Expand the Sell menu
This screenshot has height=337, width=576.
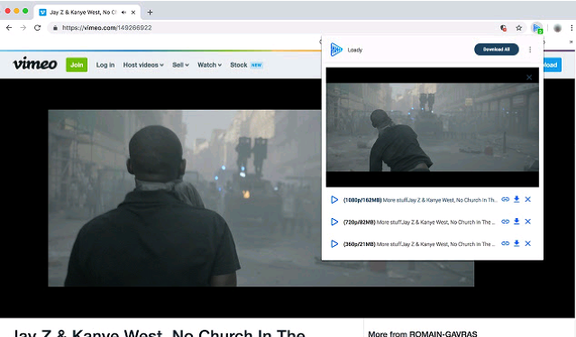[x=180, y=65]
